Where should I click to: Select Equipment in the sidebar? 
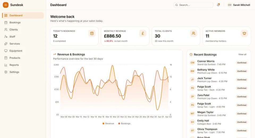coord(23,51)
